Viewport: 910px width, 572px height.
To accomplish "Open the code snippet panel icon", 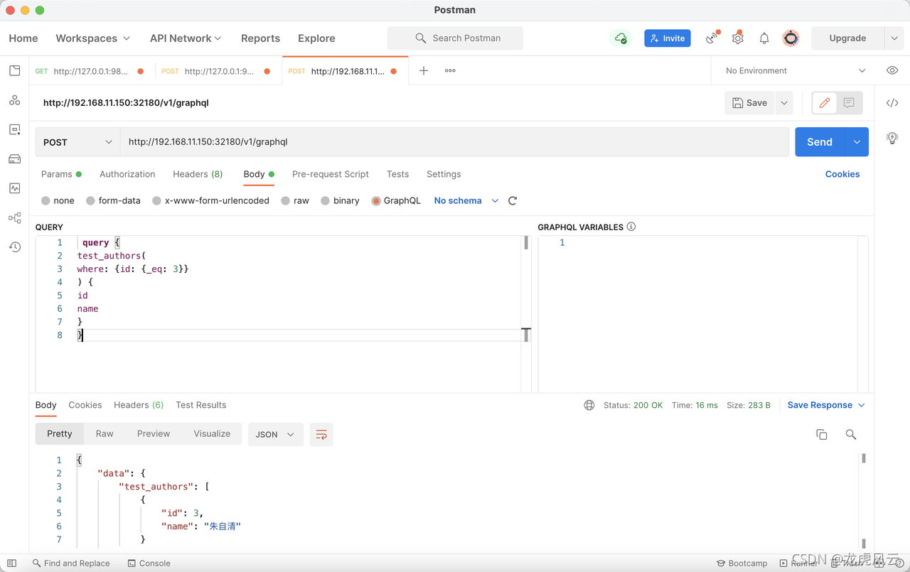I will [892, 103].
